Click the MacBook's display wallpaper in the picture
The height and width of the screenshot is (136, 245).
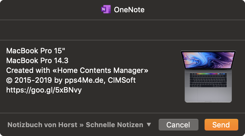[x=208, y=60]
